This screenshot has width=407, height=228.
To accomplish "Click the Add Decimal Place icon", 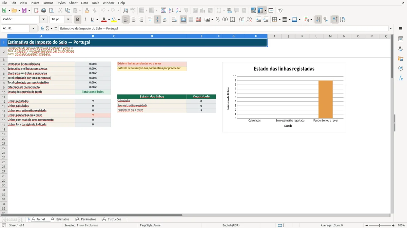I will [x=241, y=20].
